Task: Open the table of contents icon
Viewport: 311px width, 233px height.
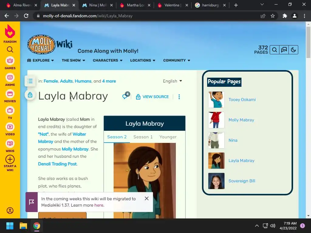Action: [30, 81]
